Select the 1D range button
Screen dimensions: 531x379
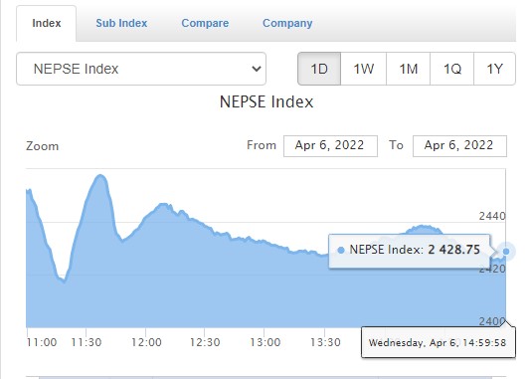(x=319, y=69)
